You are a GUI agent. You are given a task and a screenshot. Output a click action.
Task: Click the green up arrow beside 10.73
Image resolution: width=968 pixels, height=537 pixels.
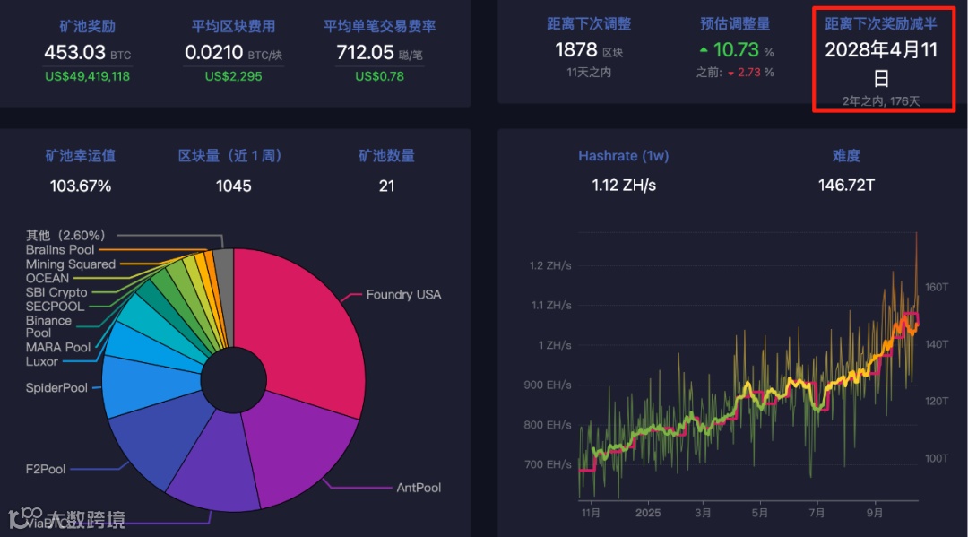[704, 50]
